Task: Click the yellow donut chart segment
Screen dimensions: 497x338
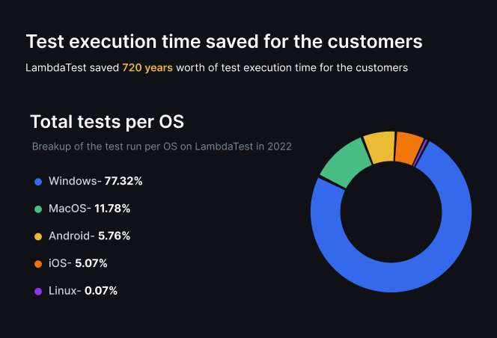Action: [x=380, y=146]
